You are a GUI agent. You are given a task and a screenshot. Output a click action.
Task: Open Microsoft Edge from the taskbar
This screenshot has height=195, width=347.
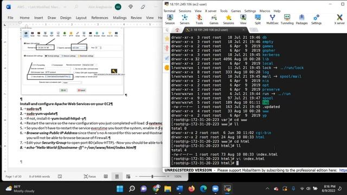point(204,188)
